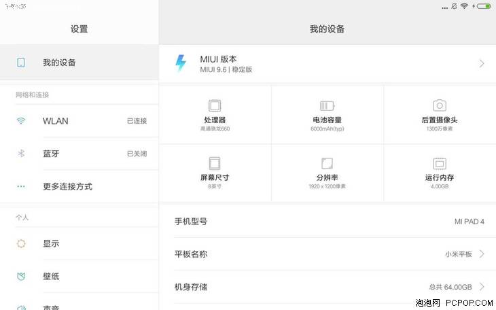
Task: Tap the 设置 title in left pane
Action: tap(79, 29)
